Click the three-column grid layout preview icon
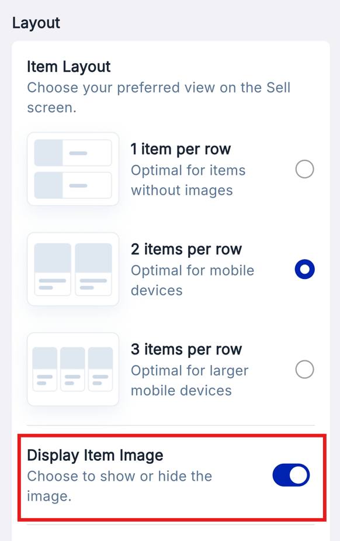The width and height of the screenshot is (340, 541). tap(73, 369)
